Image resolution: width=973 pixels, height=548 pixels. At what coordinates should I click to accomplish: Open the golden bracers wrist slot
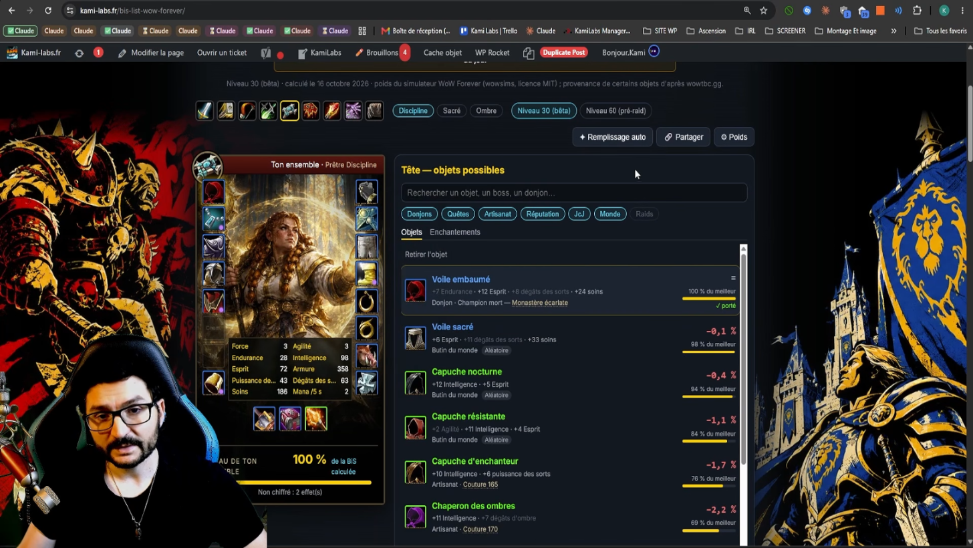pos(214,383)
